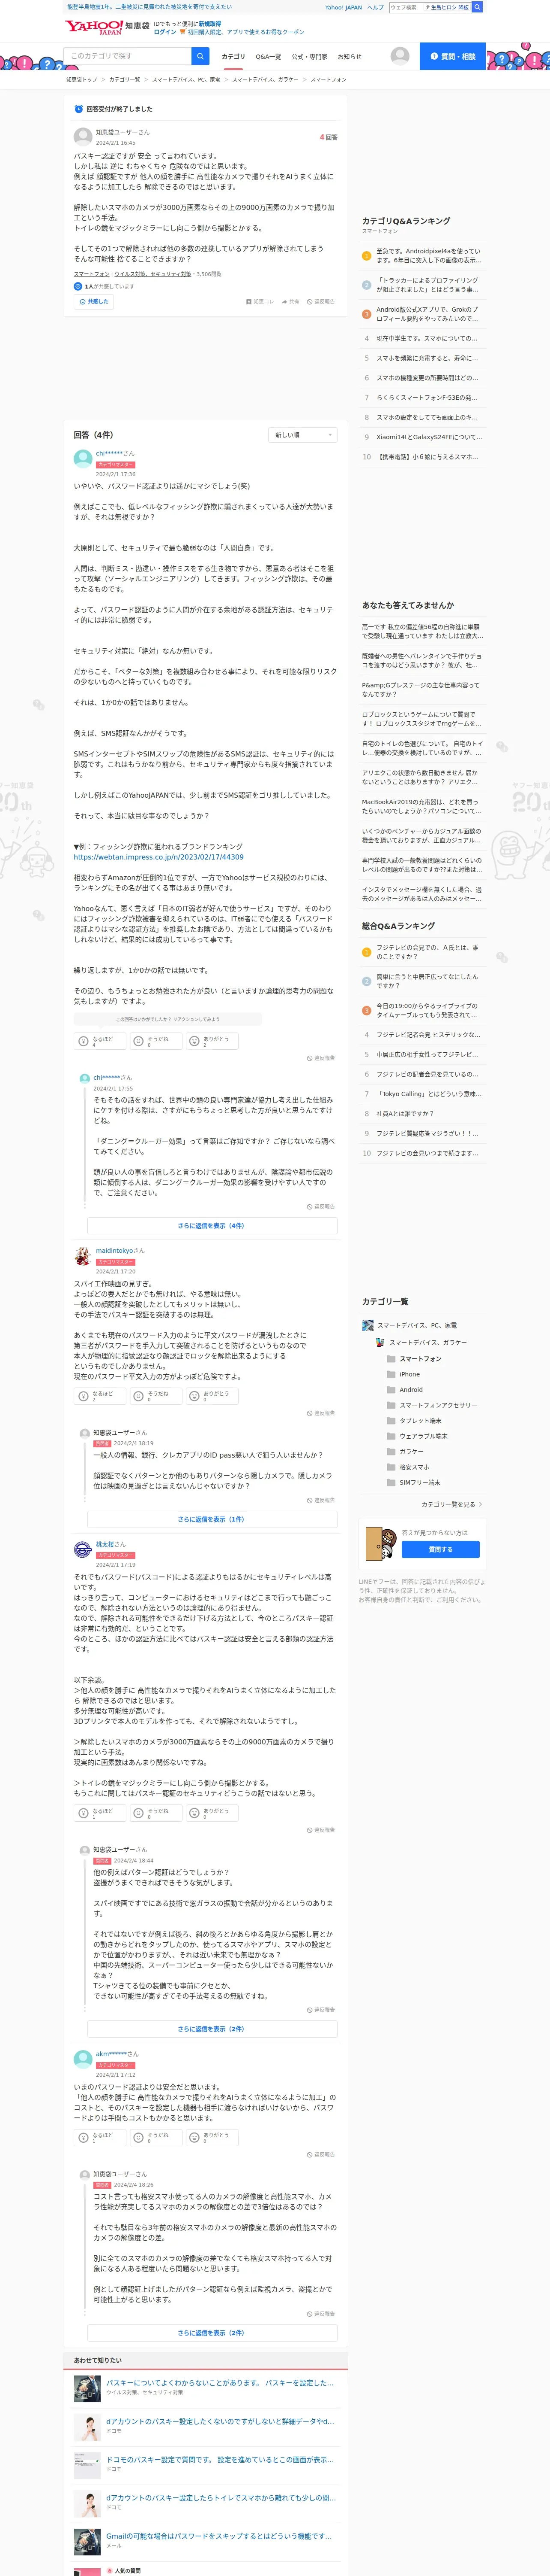
Task: Open Gmailの可能な場合はパスワードをスキップ related question
Action: [220, 2535]
